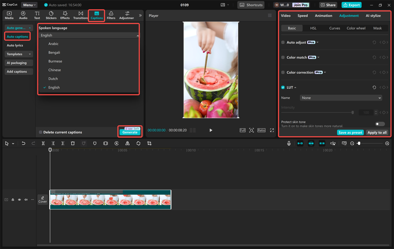Open the LUT Name dropdown showing None
The width and height of the screenshot is (394, 249).
341,98
